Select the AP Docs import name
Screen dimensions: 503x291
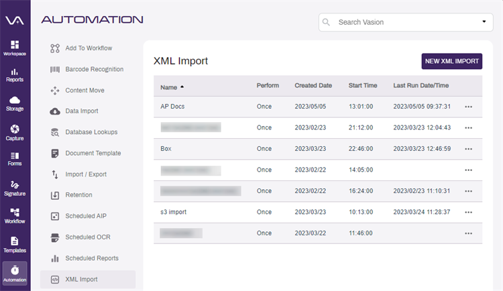click(172, 107)
